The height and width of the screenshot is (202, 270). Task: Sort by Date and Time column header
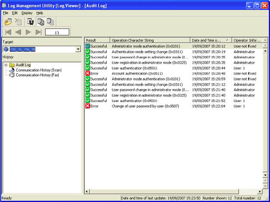point(211,40)
